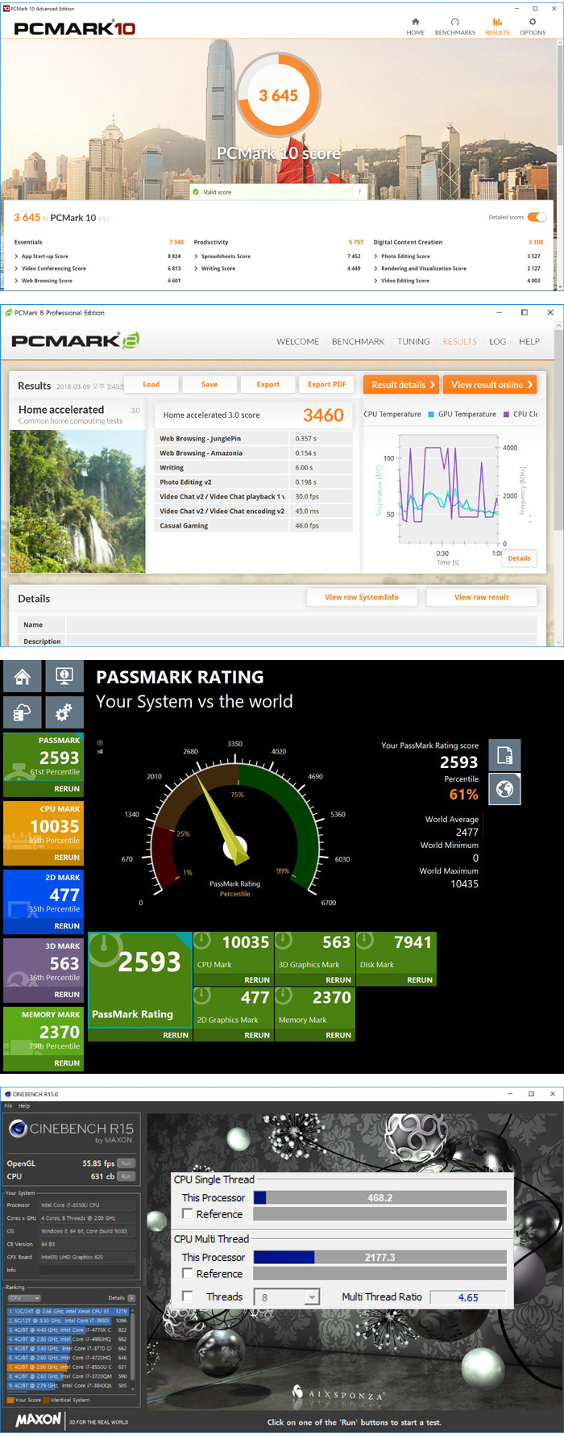Image resolution: width=564 pixels, height=1436 pixels.
Task: Click the CPU Multi Thread progress bar
Action: 379,1257
